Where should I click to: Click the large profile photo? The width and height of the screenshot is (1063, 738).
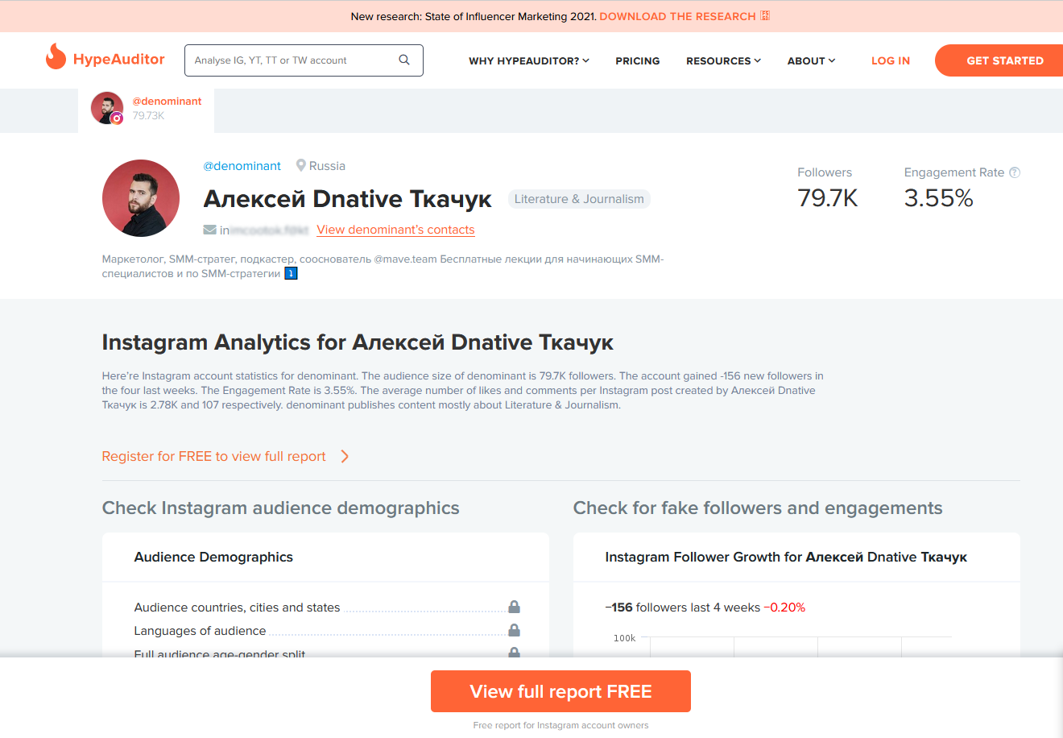point(141,198)
